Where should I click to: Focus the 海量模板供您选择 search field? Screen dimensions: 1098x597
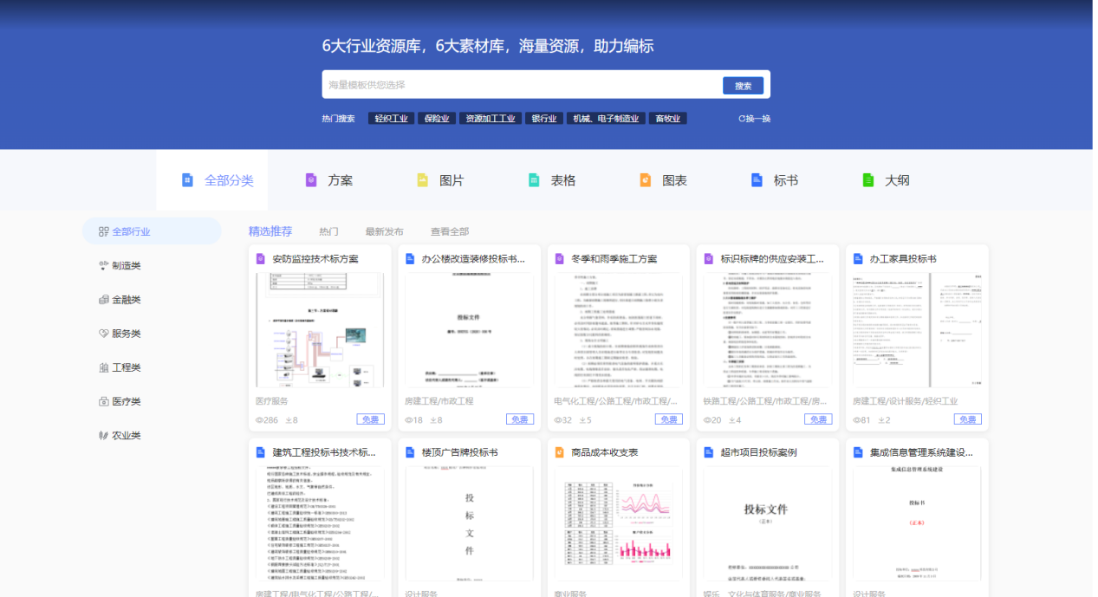click(x=520, y=85)
